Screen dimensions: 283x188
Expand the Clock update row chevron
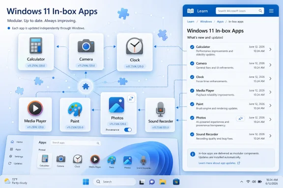[270, 79]
